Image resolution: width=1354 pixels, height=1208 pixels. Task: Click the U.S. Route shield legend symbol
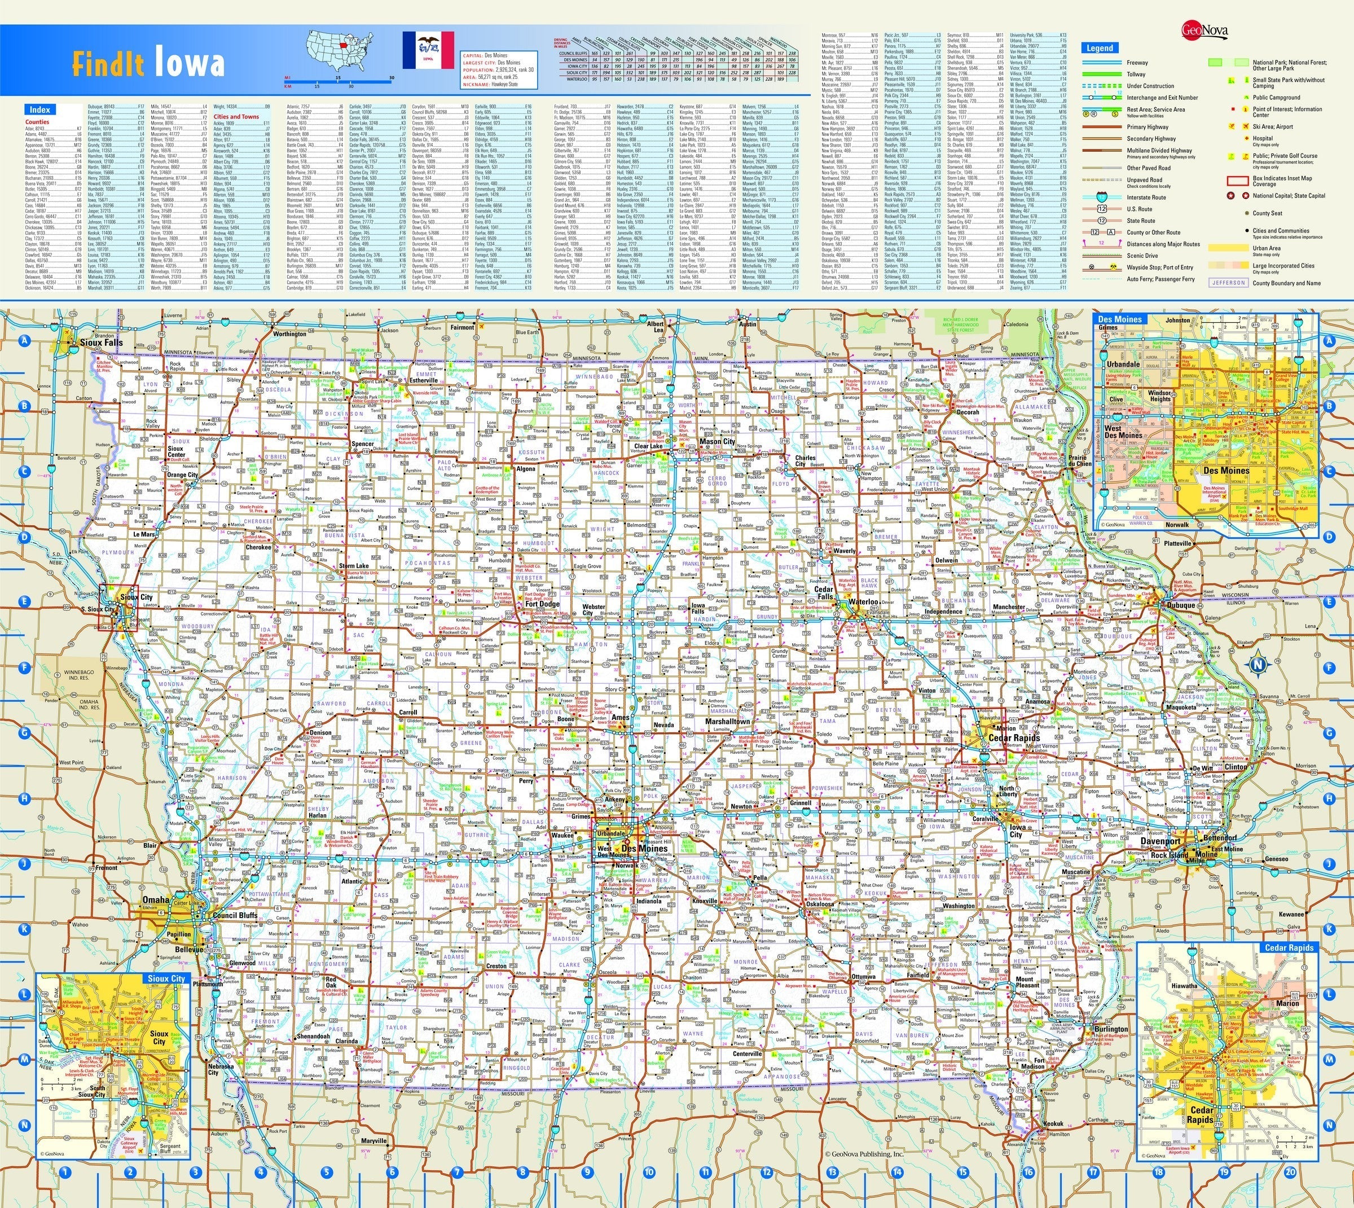(1102, 209)
